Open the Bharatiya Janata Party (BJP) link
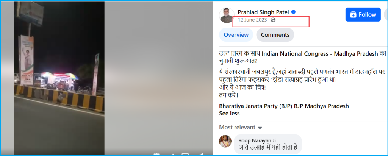Screen dimensions: 388x156 pyautogui.click(x=256, y=106)
